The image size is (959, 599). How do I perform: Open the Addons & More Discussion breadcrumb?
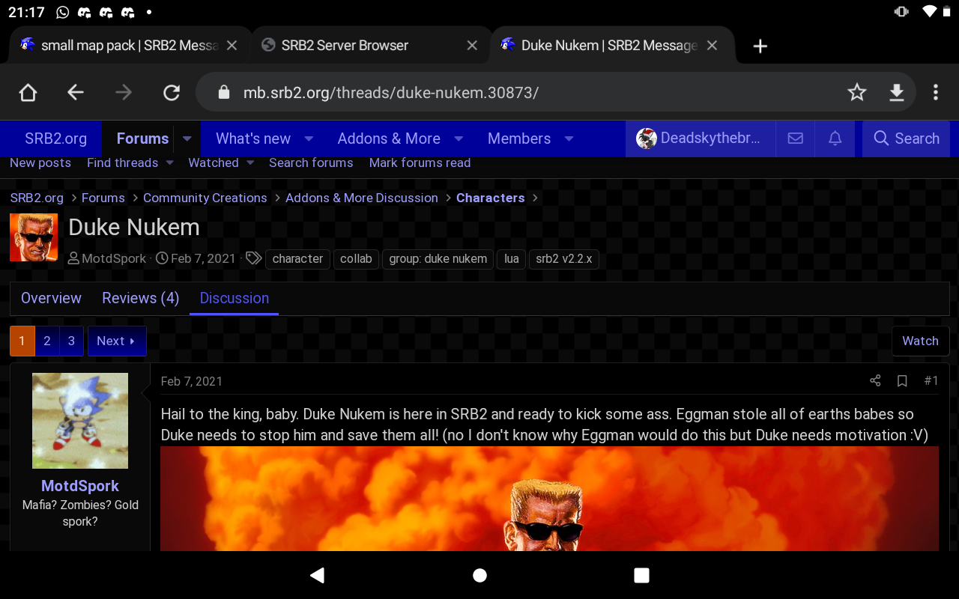pyautogui.click(x=361, y=198)
